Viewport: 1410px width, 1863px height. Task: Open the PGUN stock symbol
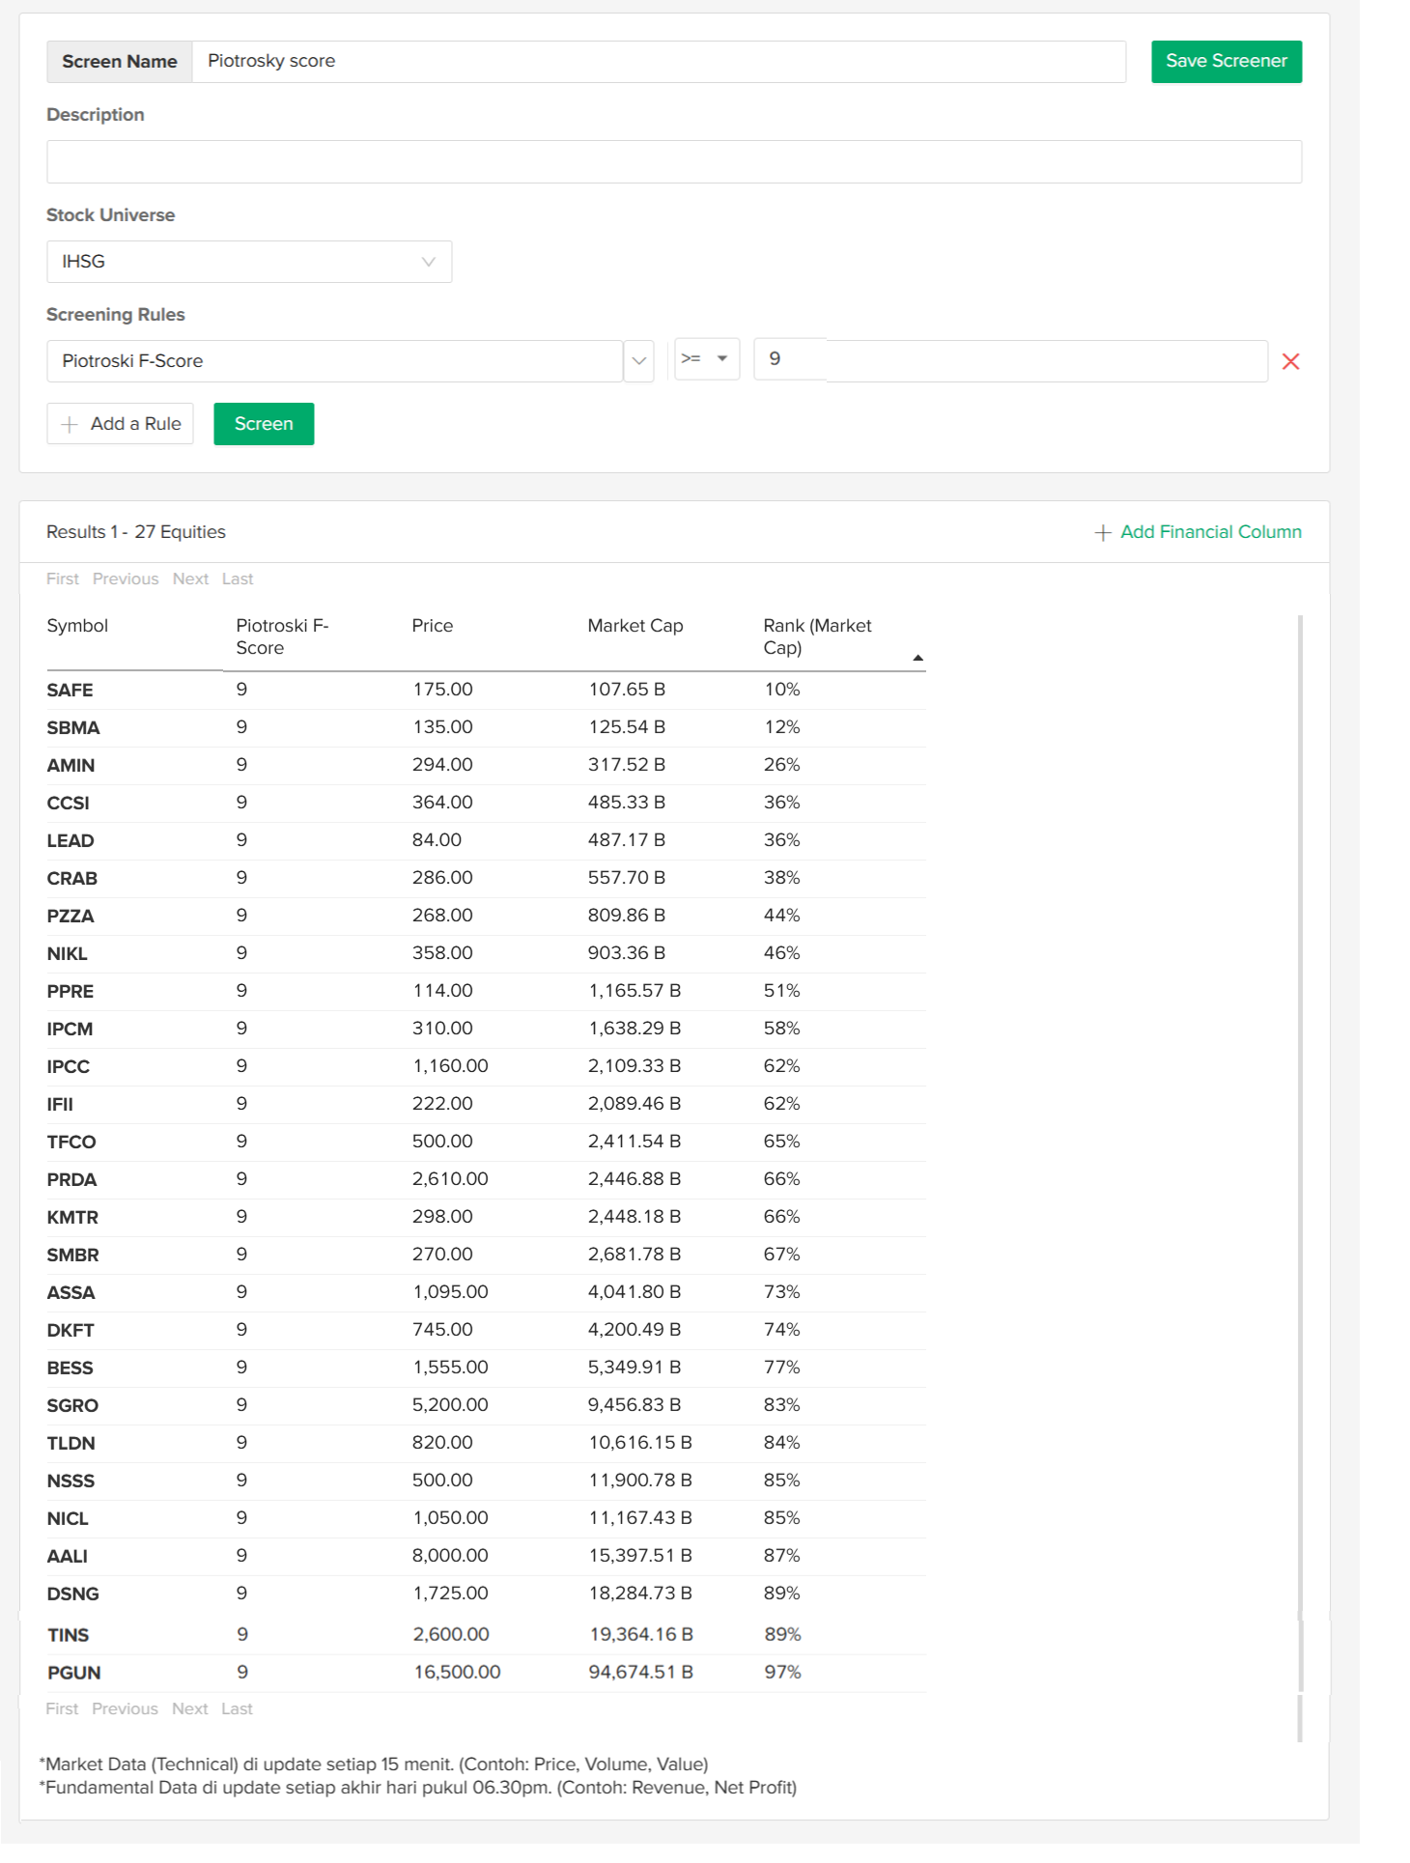73,1673
